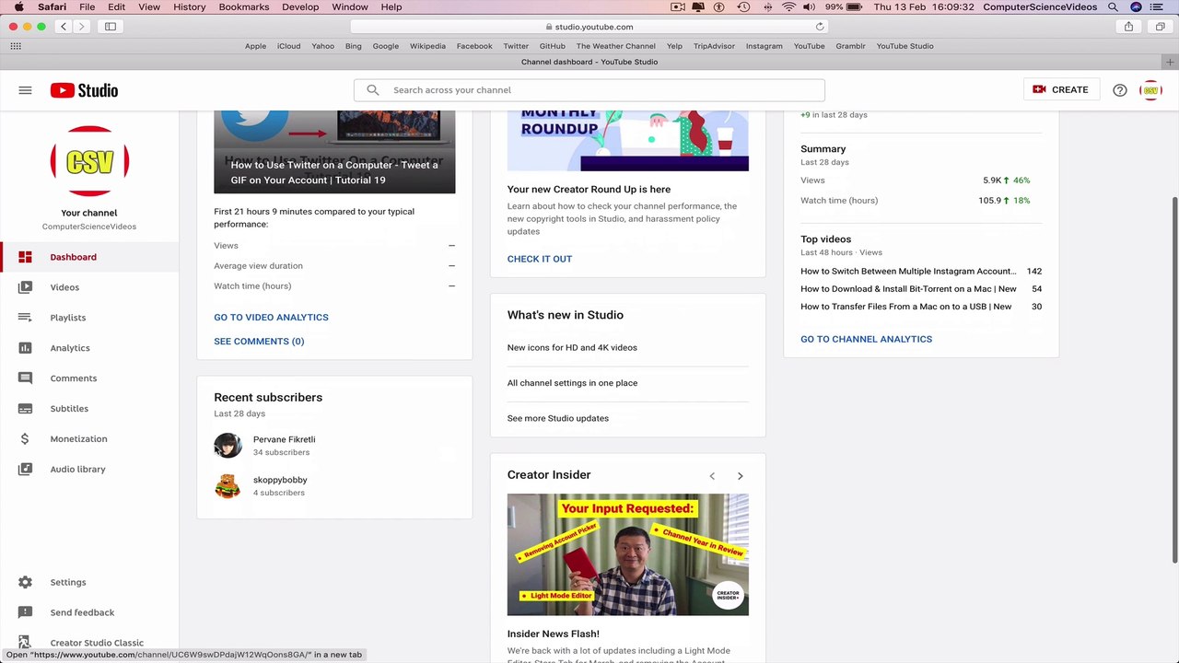Open SEE COMMENTS (0) link

coord(259,342)
